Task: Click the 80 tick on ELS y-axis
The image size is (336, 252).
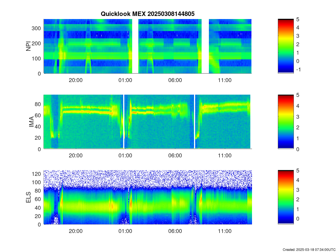Action: tap(38, 191)
